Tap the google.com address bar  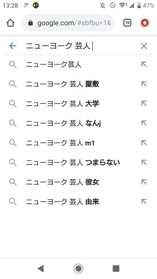(68, 23)
